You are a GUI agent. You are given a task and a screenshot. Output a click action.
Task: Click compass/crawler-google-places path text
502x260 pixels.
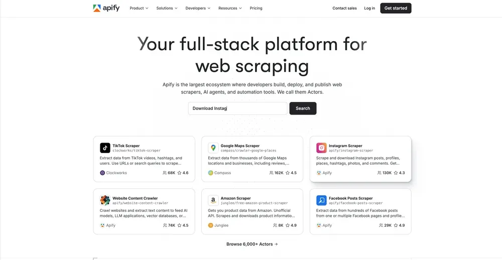pyautogui.click(x=248, y=151)
